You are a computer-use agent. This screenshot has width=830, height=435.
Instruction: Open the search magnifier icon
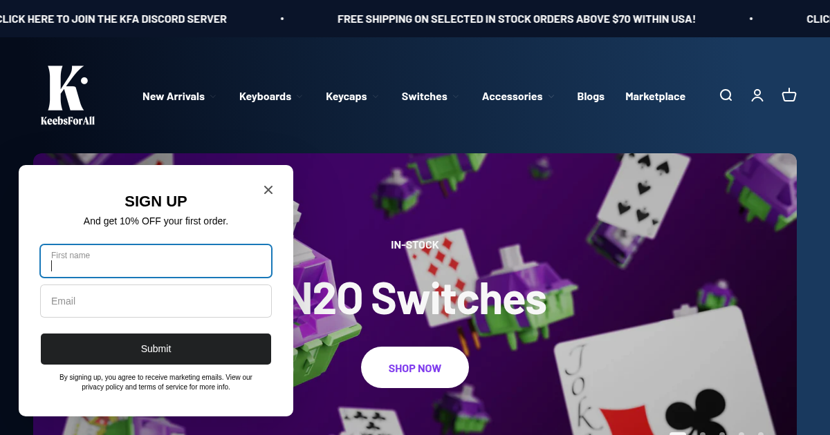coord(726,95)
